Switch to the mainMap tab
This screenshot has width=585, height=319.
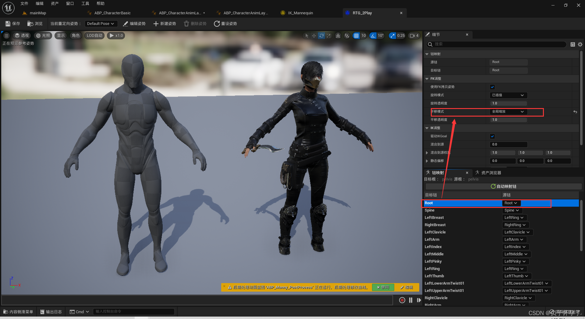pyautogui.click(x=38, y=13)
